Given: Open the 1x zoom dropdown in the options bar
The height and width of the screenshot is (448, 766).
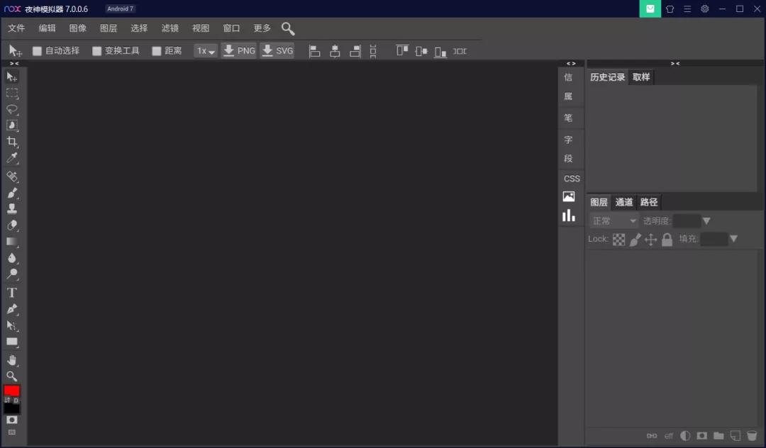Looking at the screenshot, I should pyautogui.click(x=205, y=50).
